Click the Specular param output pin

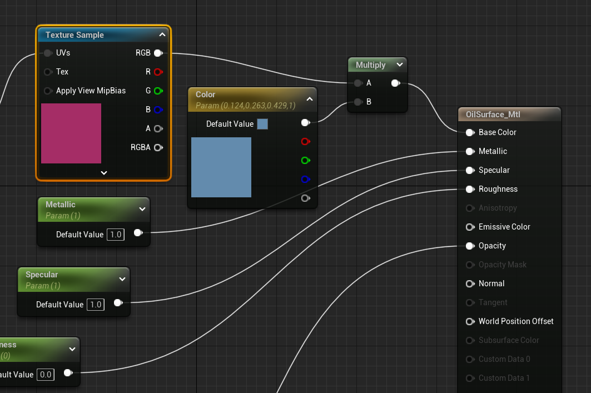pyautogui.click(x=118, y=303)
